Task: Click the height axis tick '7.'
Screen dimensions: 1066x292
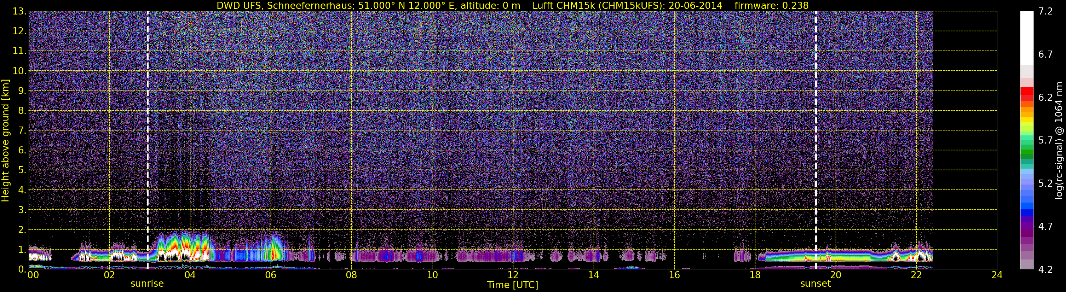Action: 22,130
